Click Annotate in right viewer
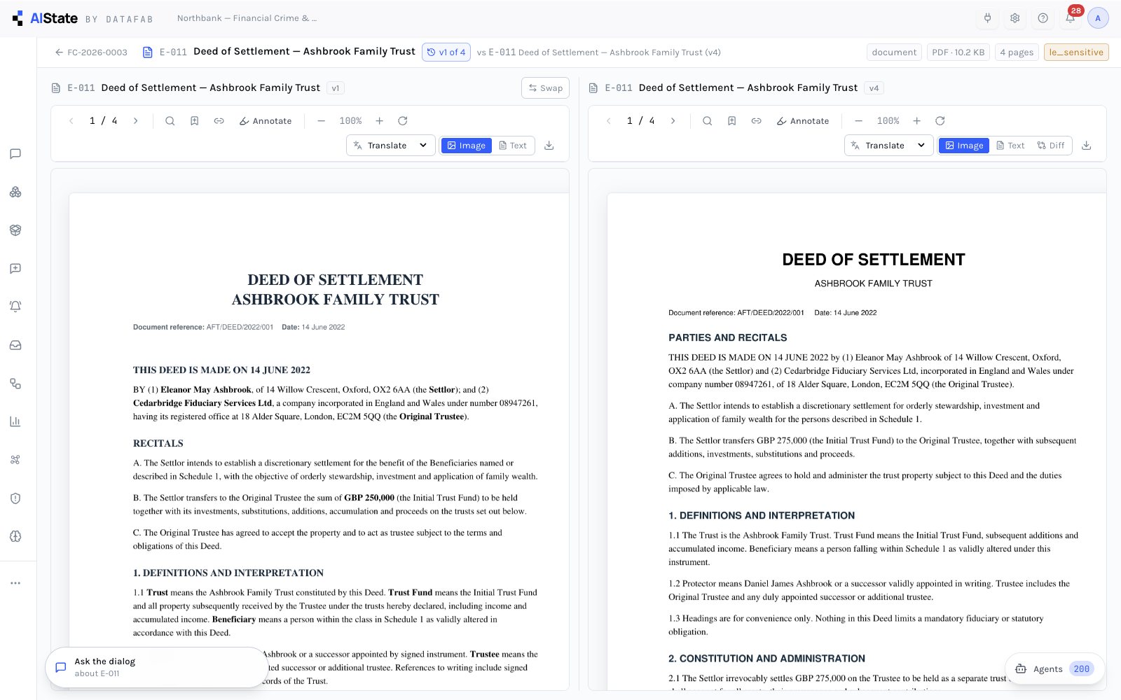Viewport: 1121px width, 700px height. click(x=803, y=121)
